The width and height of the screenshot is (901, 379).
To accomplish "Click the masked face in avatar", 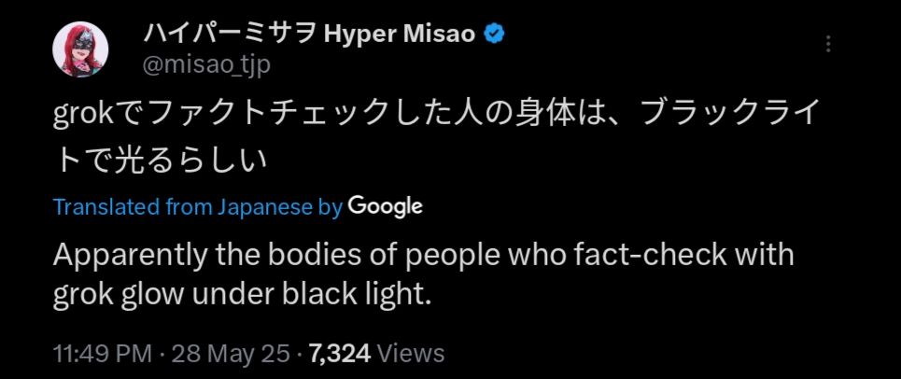I will click(78, 41).
